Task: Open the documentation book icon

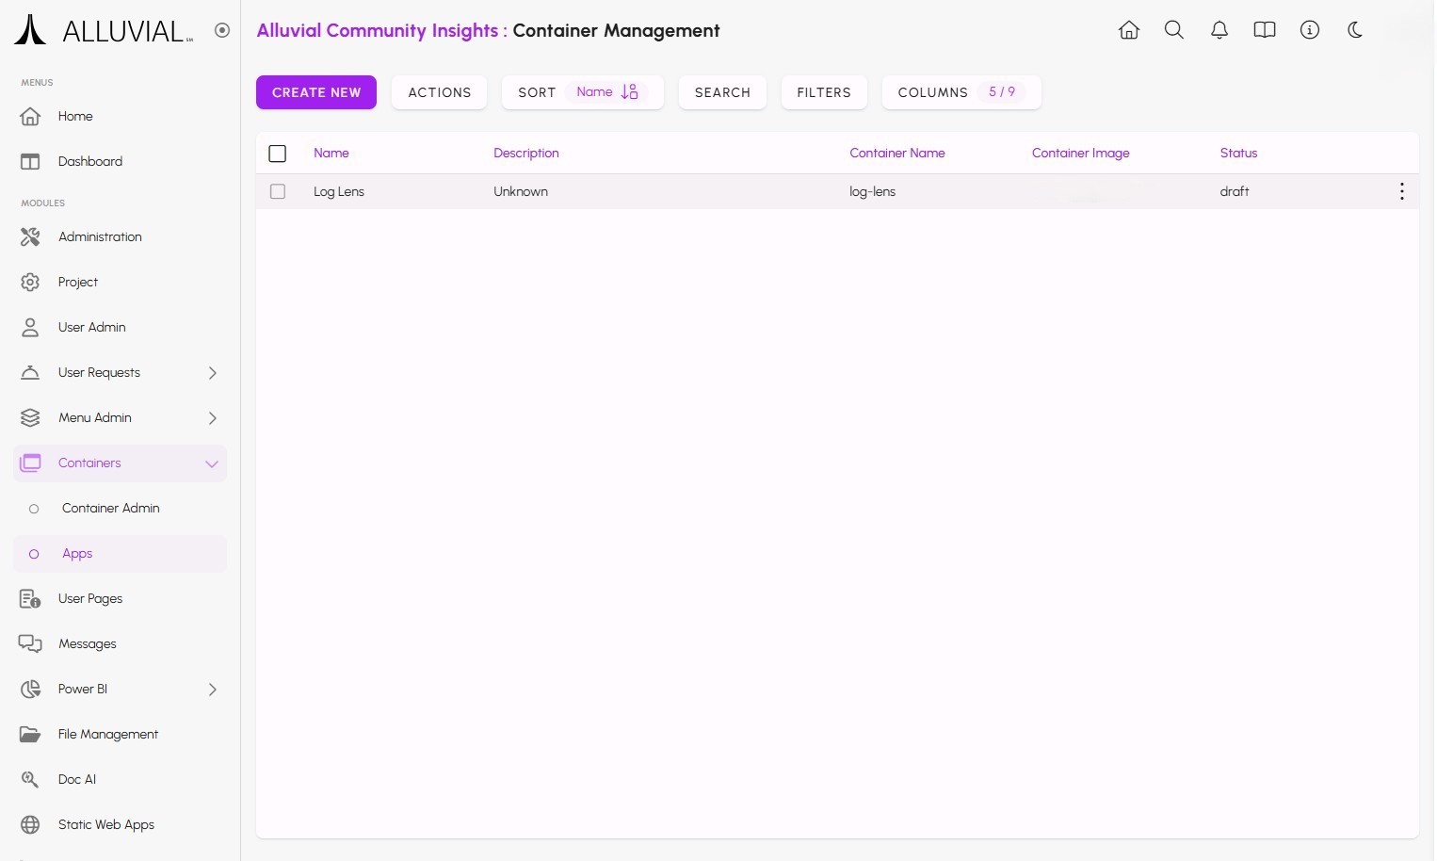Action: [x=1265, y=30]
